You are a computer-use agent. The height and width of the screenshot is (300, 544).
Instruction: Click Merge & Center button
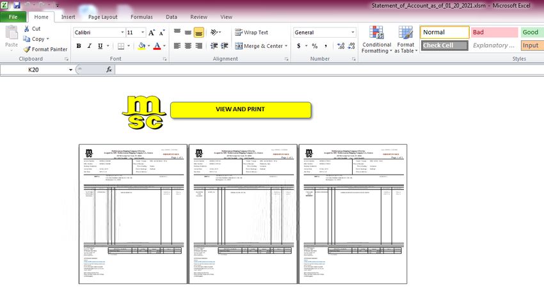(x=259, y=46)
